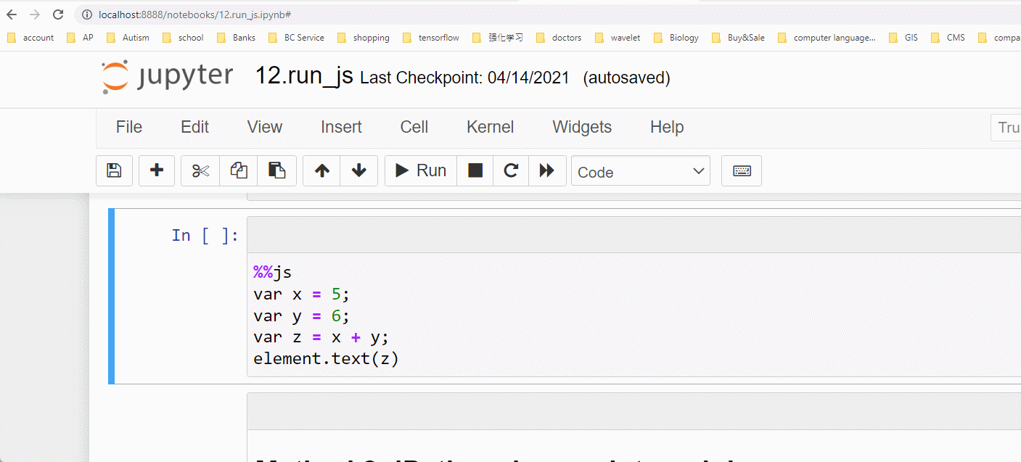The width and height of the screenshot is (1021, 462).
Task: Open the Banks bookmark folder
Action: coord(236,38)
